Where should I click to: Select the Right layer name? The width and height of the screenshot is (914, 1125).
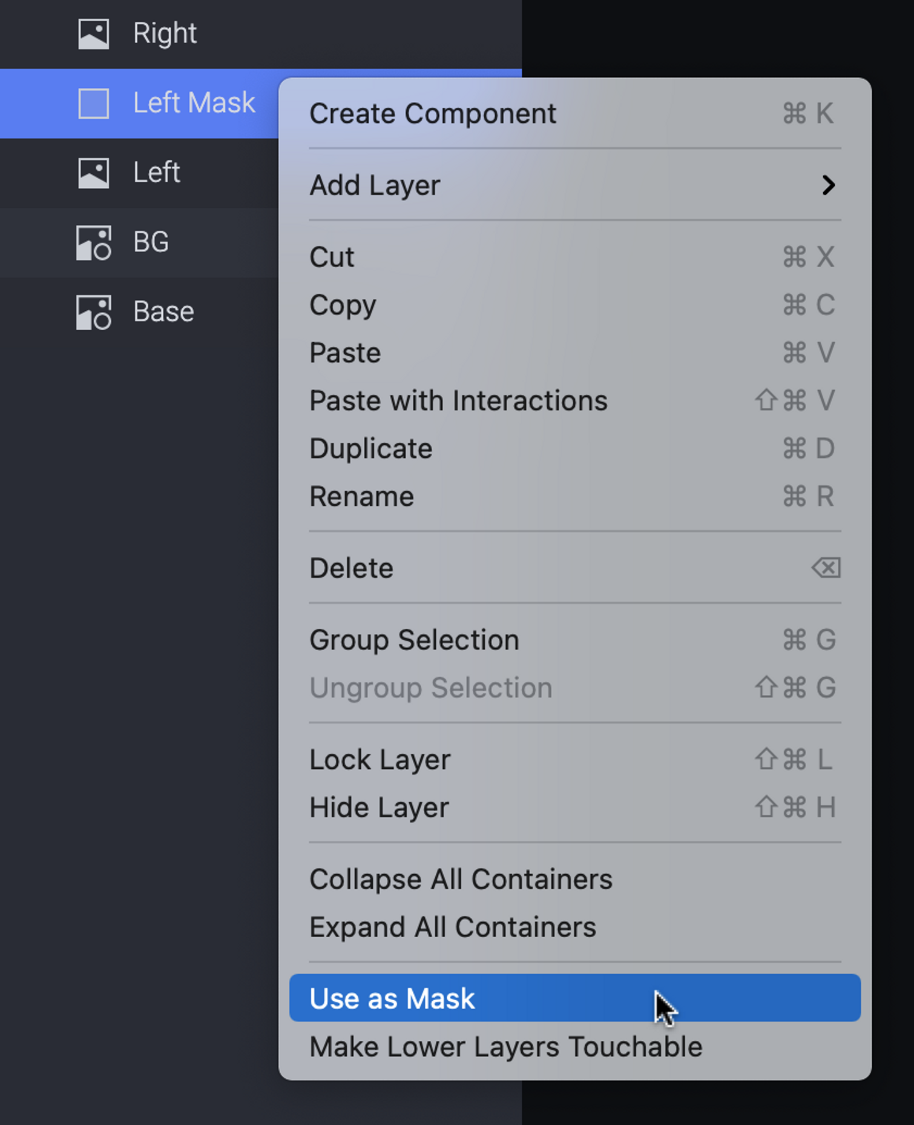(x=165, y=33)
